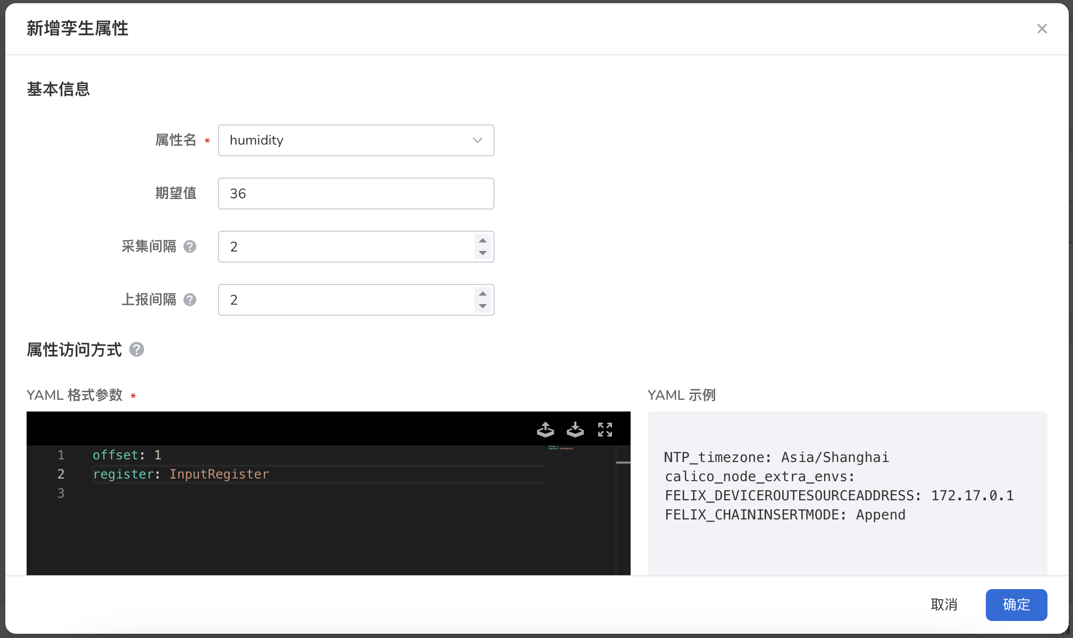Viewport: 1073px width, 638px height.
Task: Click help icon beside 属性访问方式 heading
Action: 137,349
